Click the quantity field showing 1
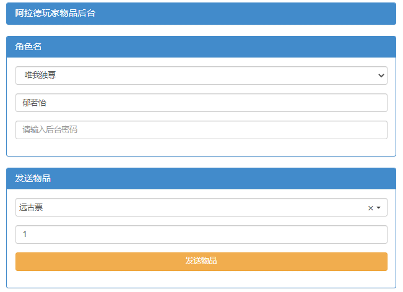Viewport: 403px width, 292px height. pyautogui.click(x=201, y=234)
